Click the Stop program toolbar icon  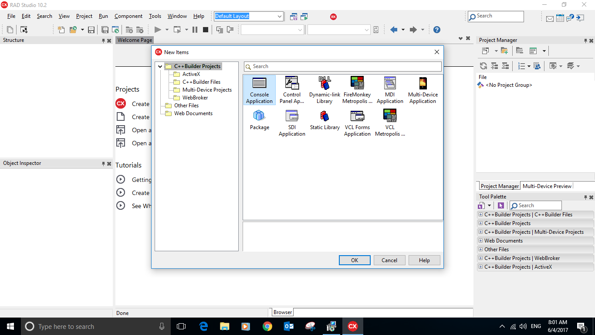206,30
